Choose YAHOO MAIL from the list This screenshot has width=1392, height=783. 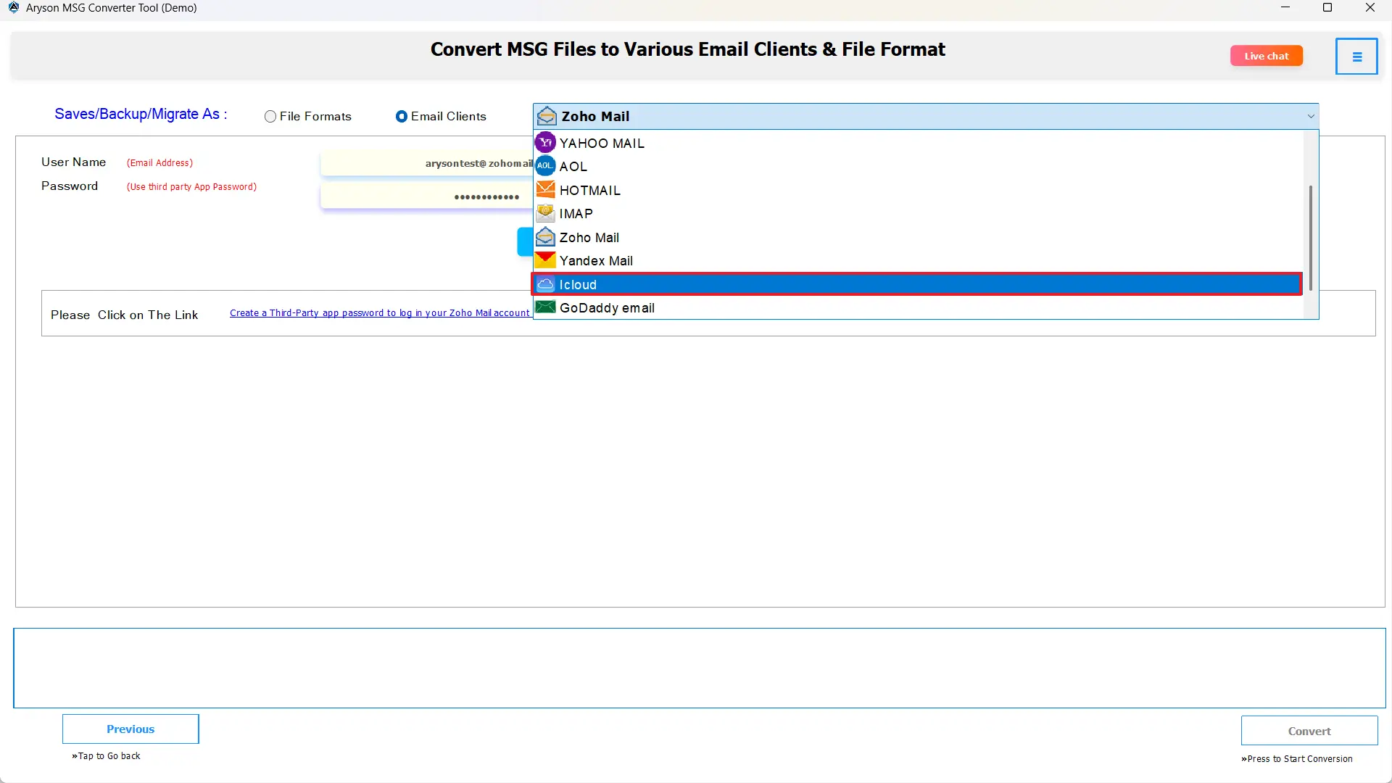pos(919,143)
